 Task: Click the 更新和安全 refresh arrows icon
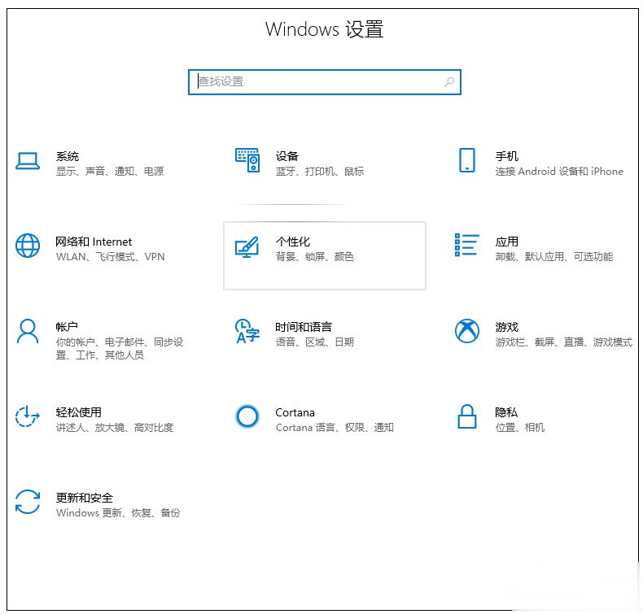coord(28,501)
